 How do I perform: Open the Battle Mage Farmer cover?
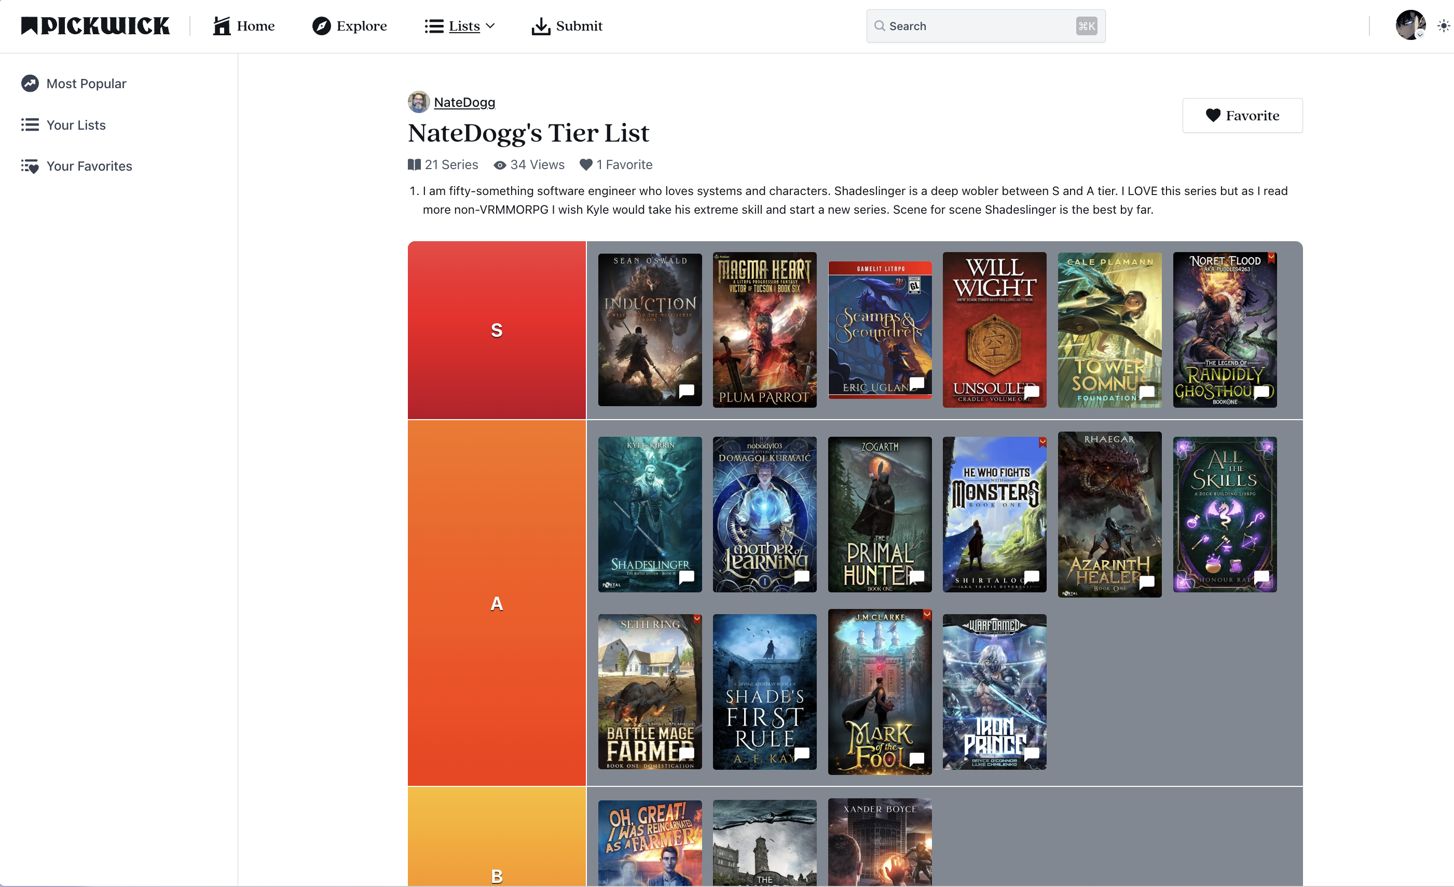tap(650, 692)
